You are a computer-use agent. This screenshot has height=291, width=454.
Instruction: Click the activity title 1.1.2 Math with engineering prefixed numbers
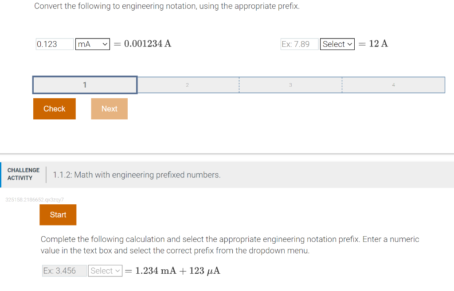tap(136, 175)
